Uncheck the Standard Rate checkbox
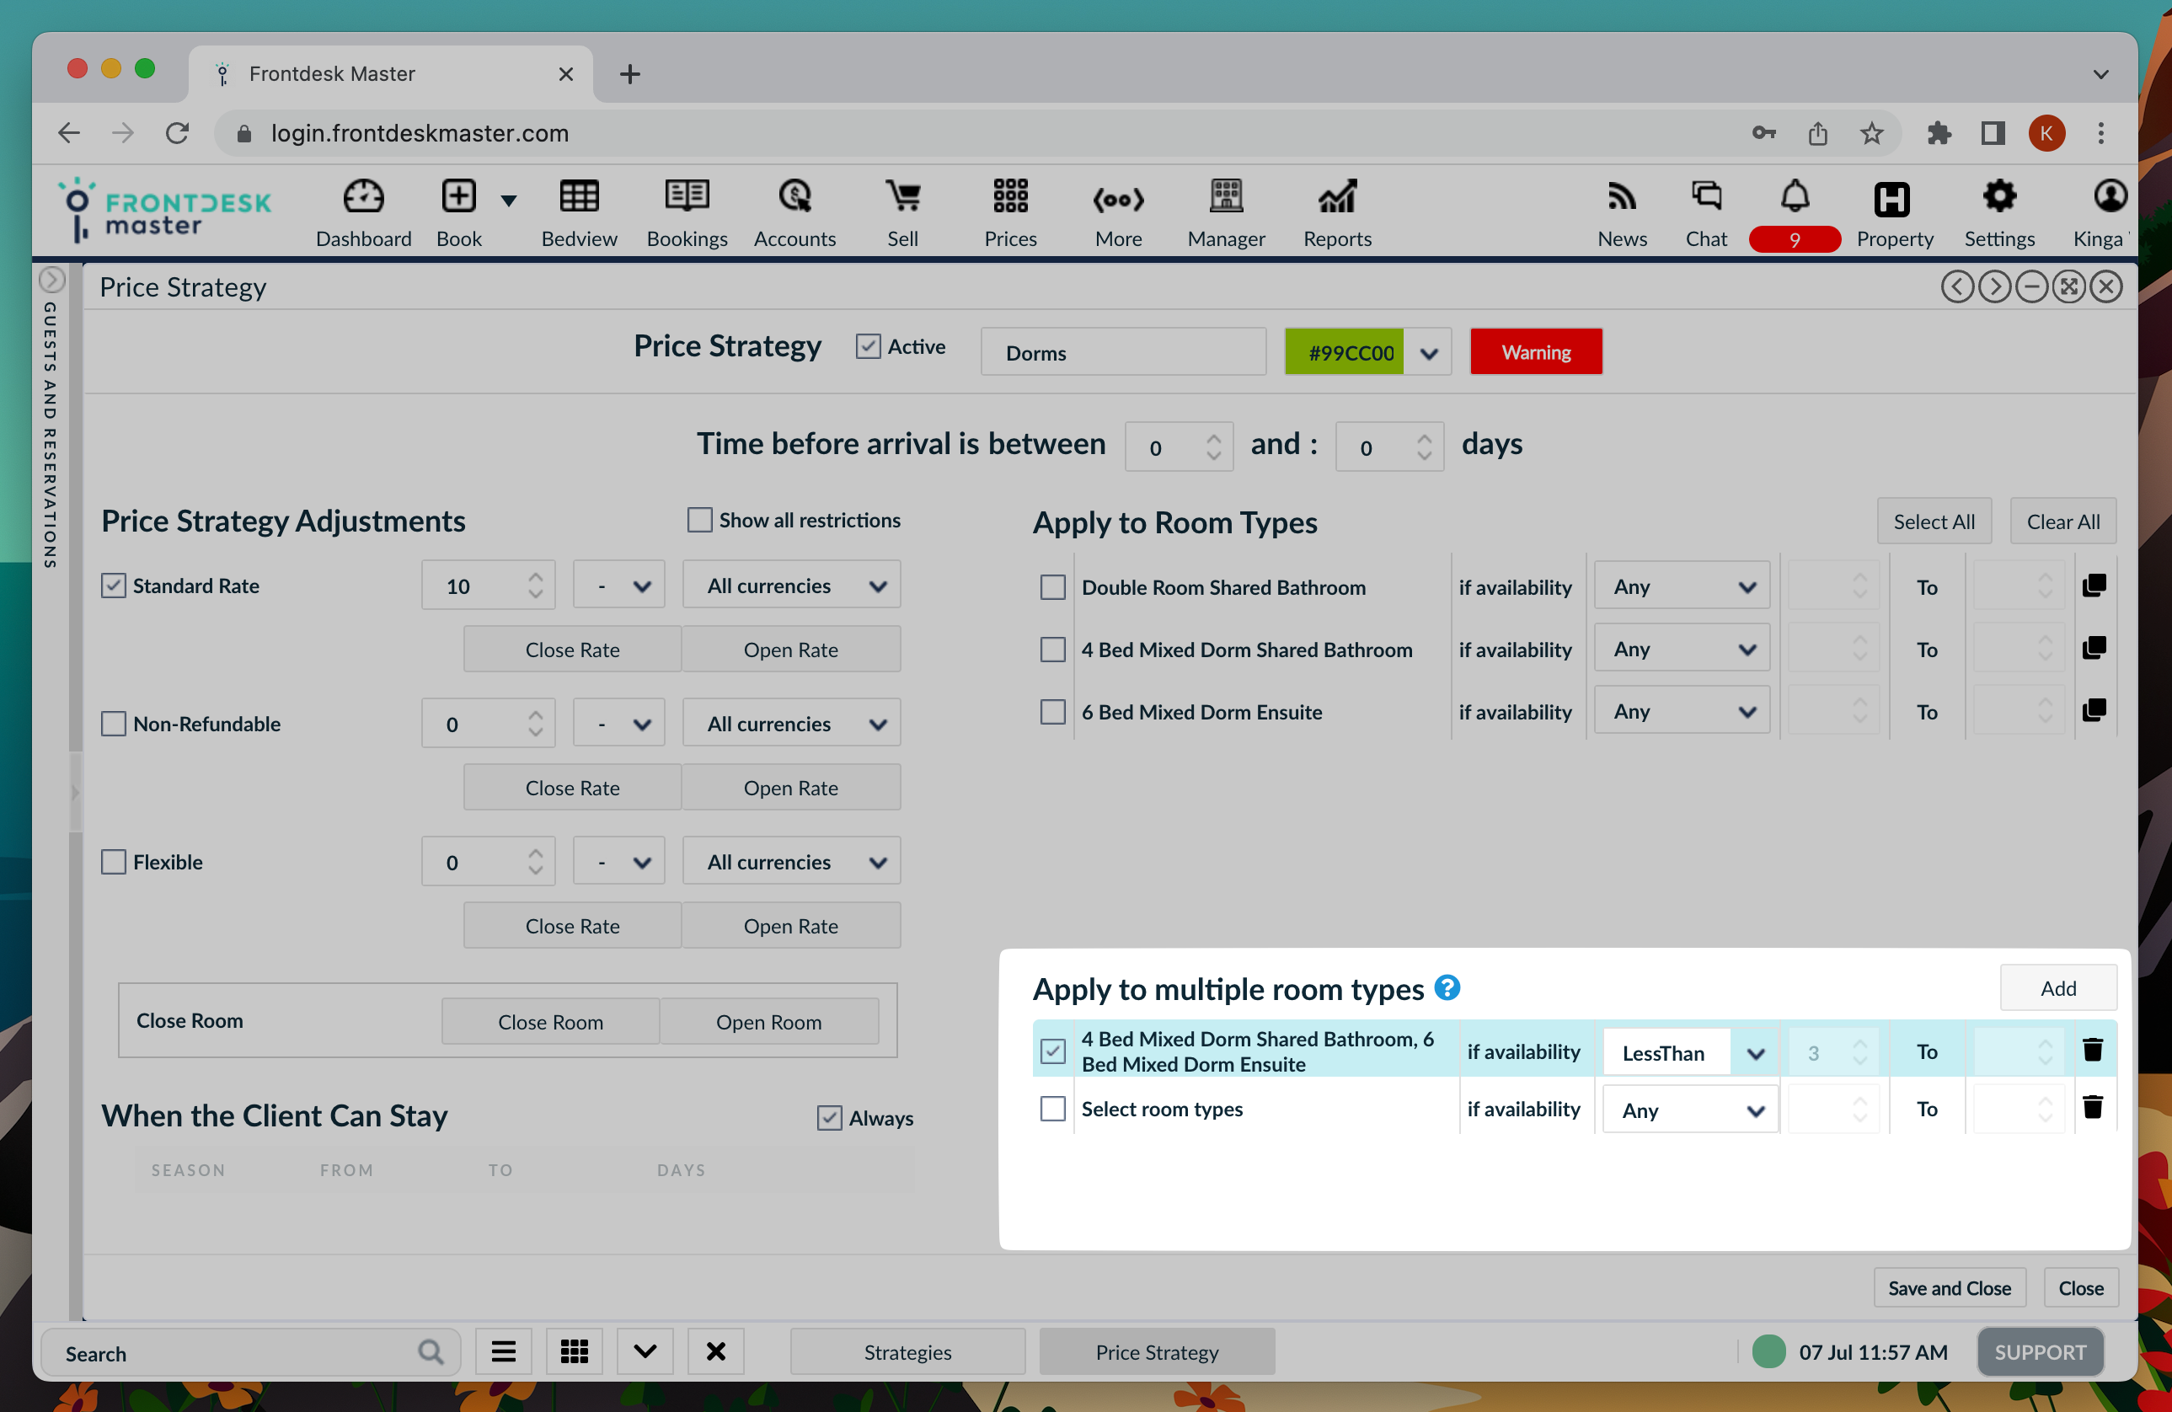The width and height of the screenshot is (2172, 1412). (x=112, y=585)
